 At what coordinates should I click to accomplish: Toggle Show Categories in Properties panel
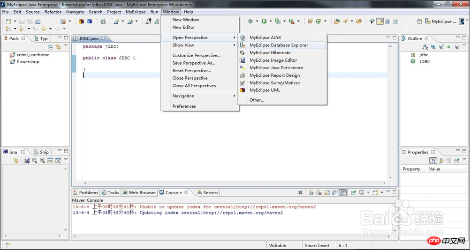434,161
